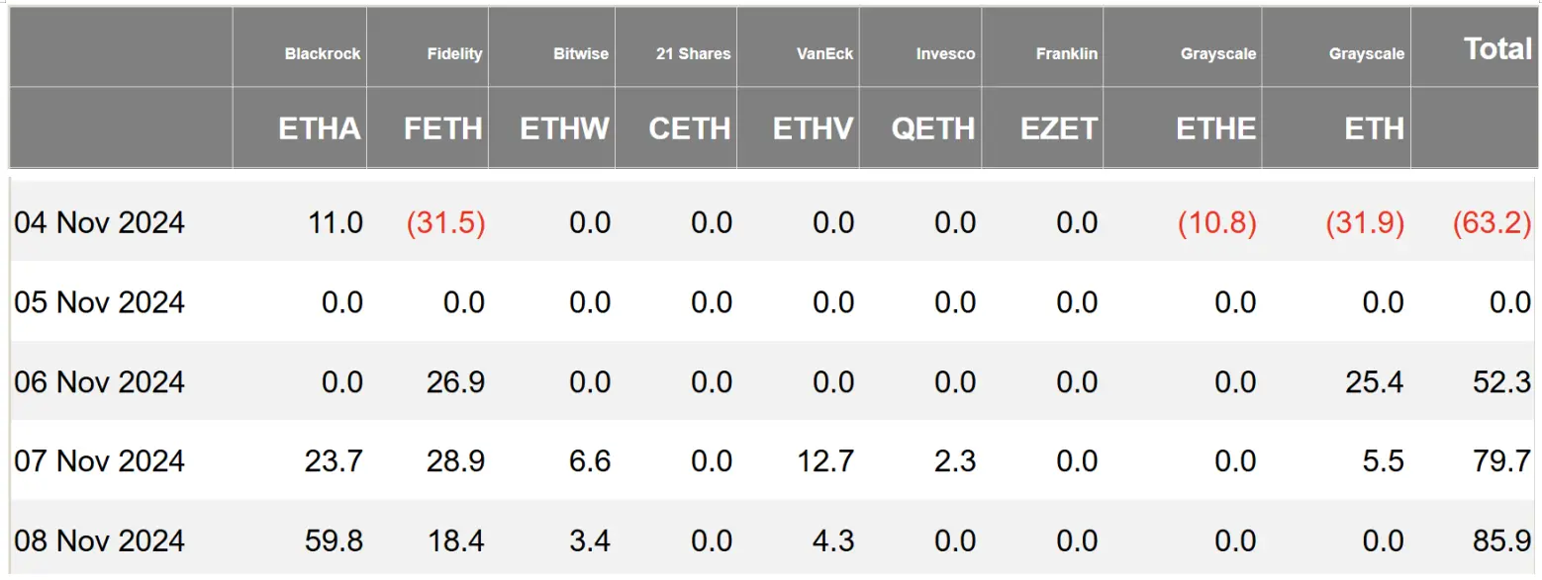Select the 08 Nov 2024 row label
This screenshot has height=580, width=1542.
click(99, 540)
